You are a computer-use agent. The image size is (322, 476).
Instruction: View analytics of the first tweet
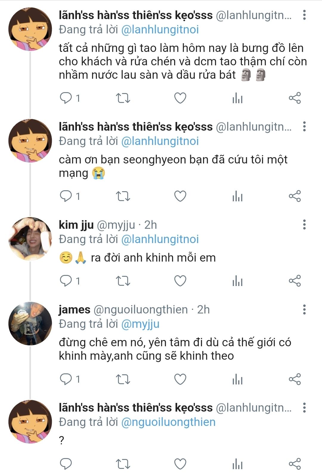(238, 98)
